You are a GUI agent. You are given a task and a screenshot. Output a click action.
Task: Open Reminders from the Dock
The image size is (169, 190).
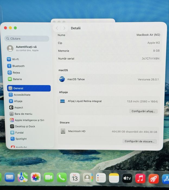(101, 178)
